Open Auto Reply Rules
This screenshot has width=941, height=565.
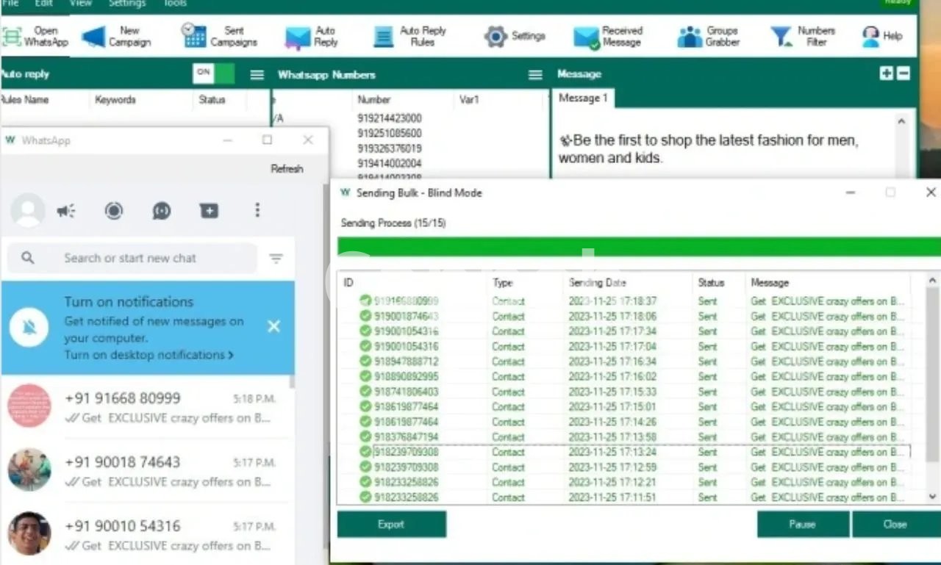[x=410, y=37]
